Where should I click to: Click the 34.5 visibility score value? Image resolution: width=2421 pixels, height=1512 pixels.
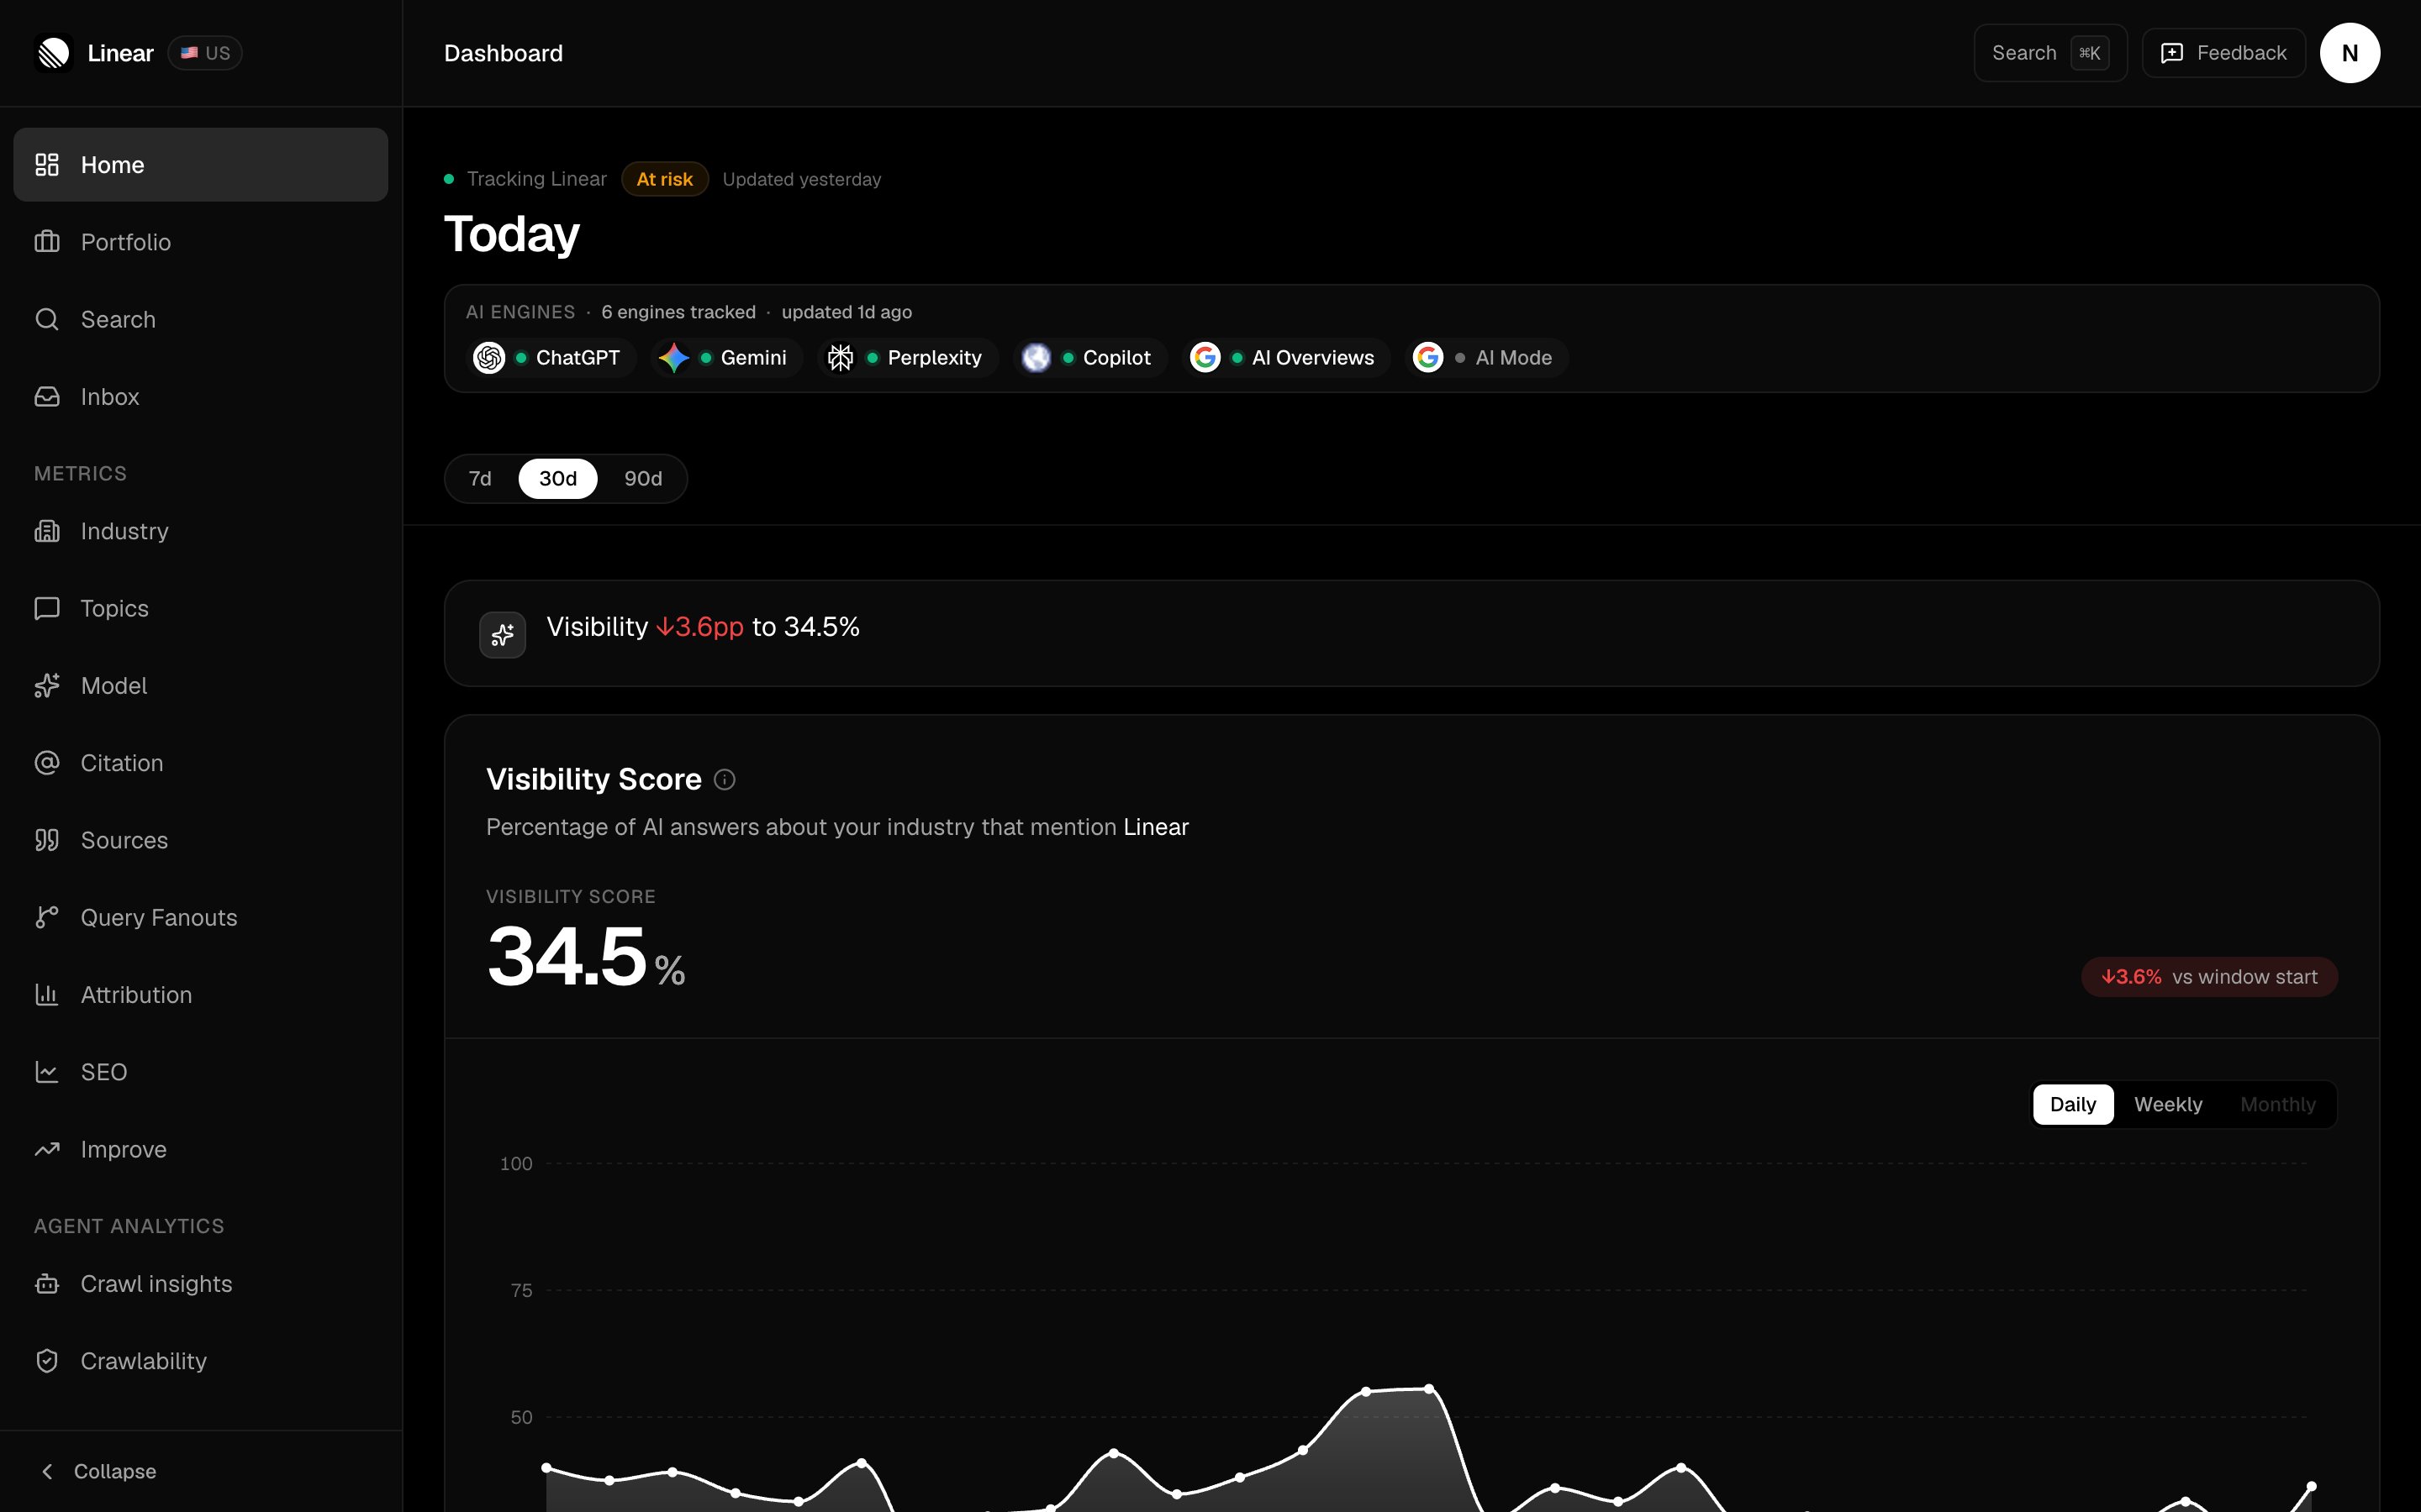tap(567, 957)
